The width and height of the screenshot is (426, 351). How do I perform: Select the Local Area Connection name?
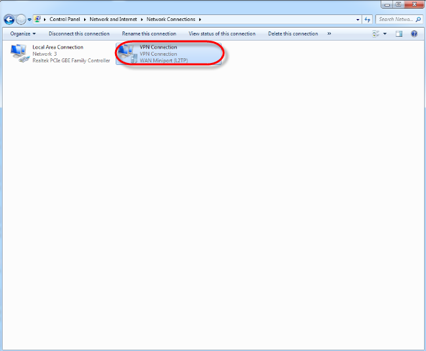58,47
